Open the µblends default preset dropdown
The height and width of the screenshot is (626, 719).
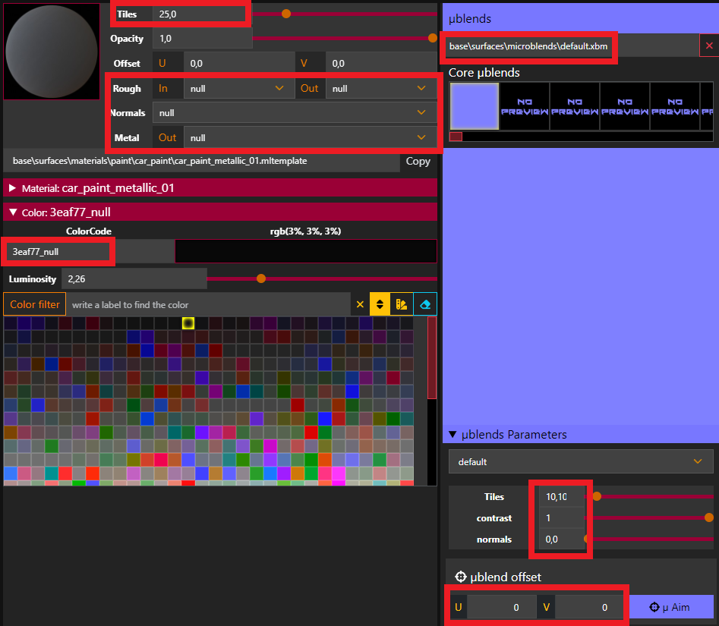point(580,461)
